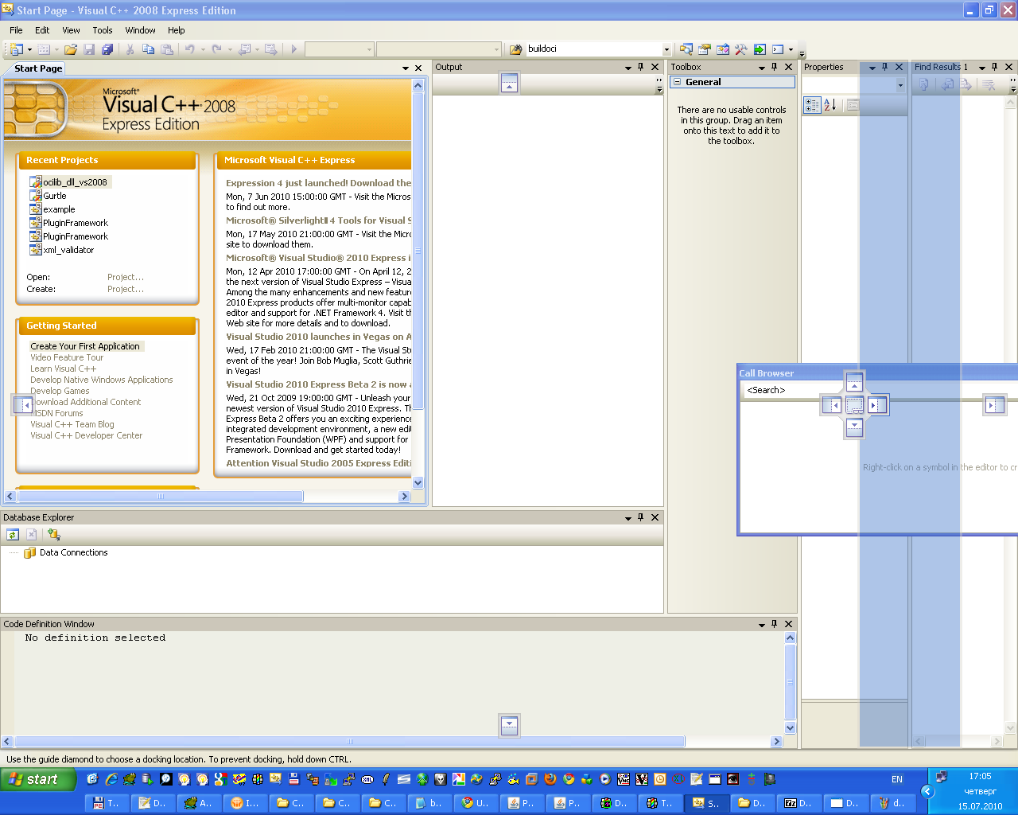
Task: Open the Tools menu
Action: tap(103, 30)
